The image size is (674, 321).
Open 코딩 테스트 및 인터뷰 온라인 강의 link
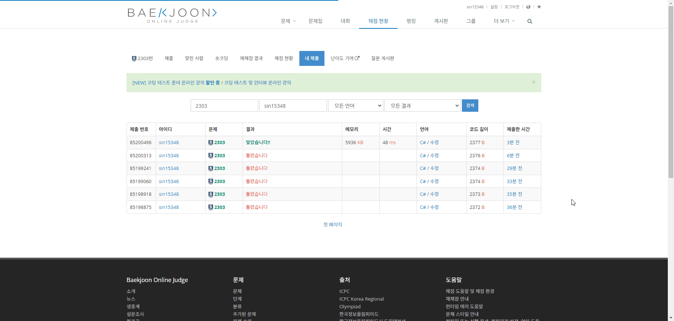[258, 83]
